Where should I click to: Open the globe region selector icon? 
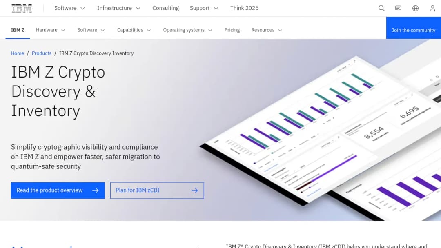[415, 8]
